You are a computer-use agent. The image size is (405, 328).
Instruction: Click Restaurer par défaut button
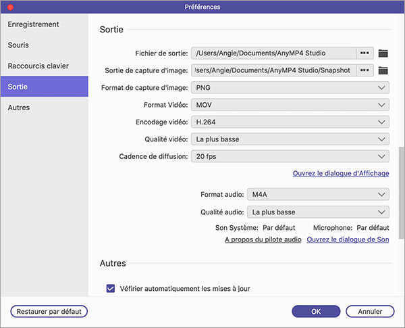click(49, 312)
